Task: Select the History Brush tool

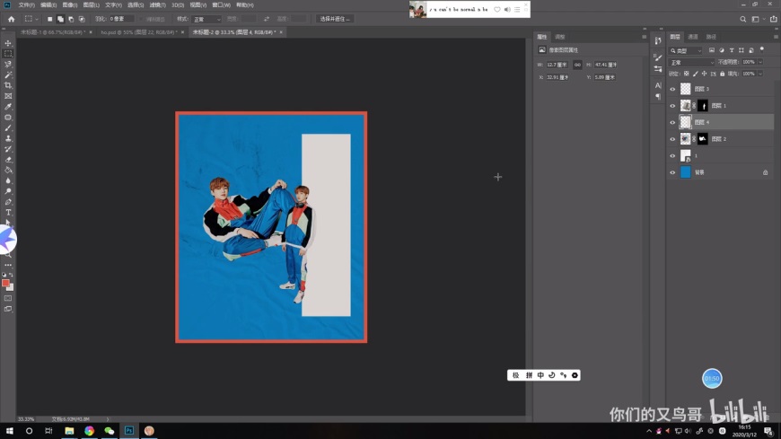Action: tap(8, 150)
